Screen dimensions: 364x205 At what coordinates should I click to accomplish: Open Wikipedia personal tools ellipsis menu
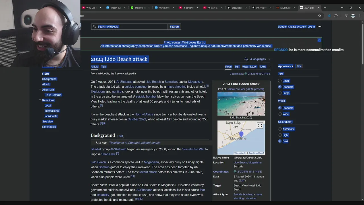coord(319,26)
